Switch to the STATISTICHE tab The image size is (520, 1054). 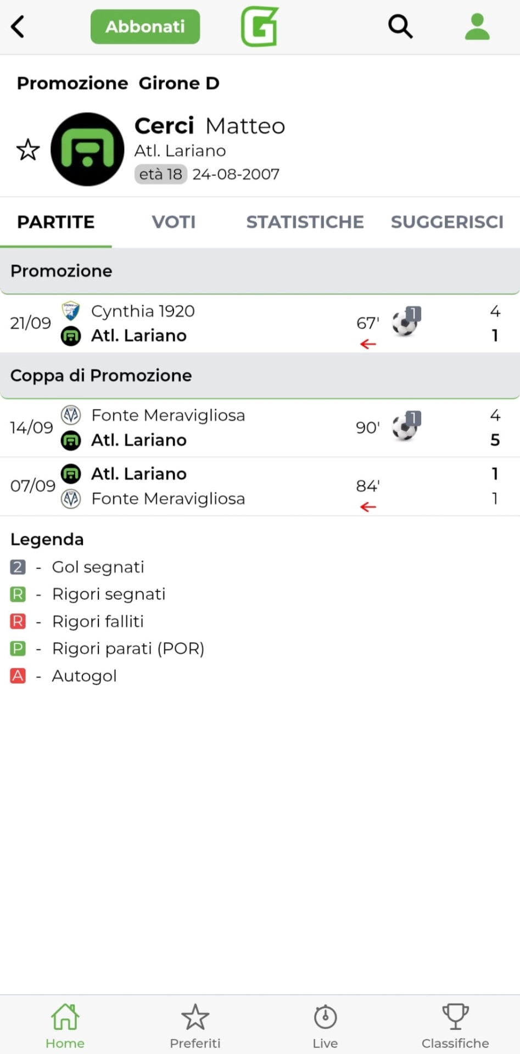[305, 222]
